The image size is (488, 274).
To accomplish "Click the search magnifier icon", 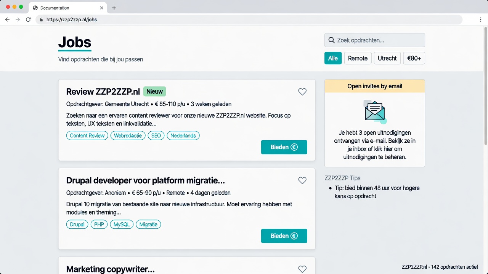I will [331, 40].
